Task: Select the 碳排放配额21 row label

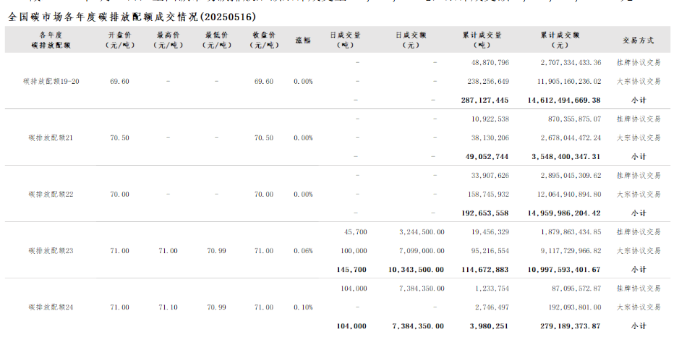Action: (51, 137)
